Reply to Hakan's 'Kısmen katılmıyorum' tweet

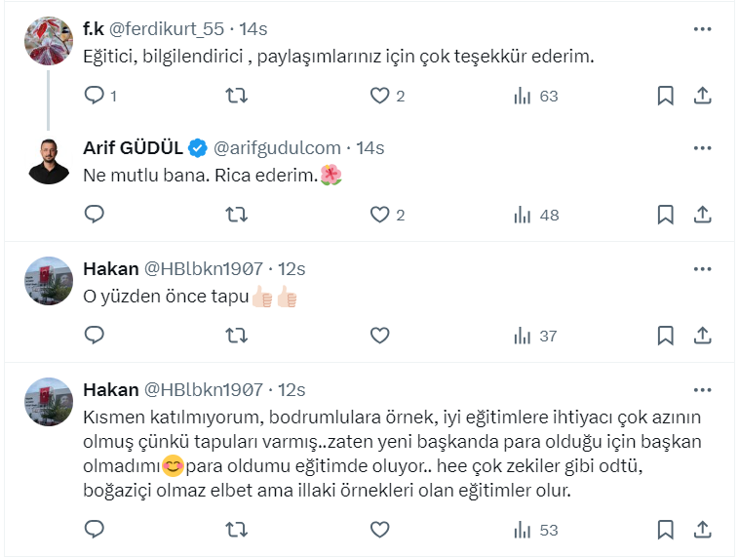click(95, 530)
